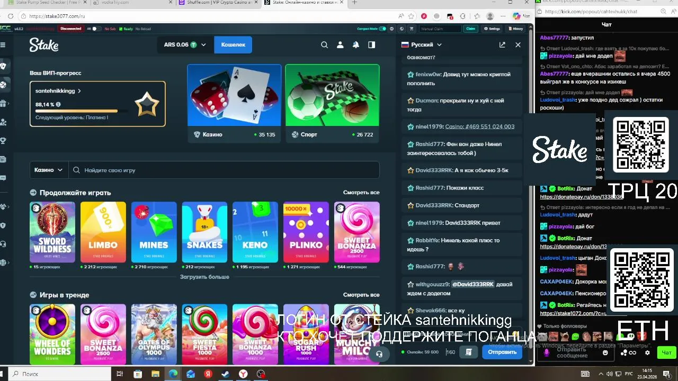Open the Plinko game thumbnail
This screenshot has height=381, width=678.
pos(306,232)
